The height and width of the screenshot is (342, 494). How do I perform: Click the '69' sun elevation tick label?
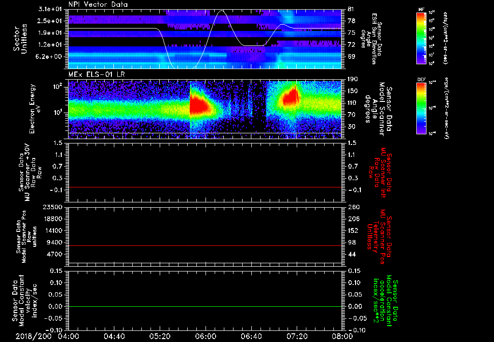(x=352, y=57)
